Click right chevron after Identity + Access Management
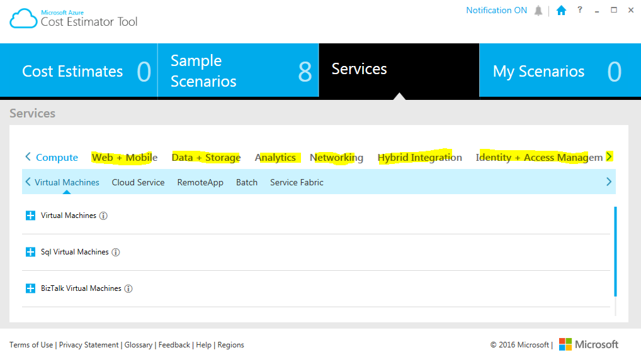 [x=609, y=156]
